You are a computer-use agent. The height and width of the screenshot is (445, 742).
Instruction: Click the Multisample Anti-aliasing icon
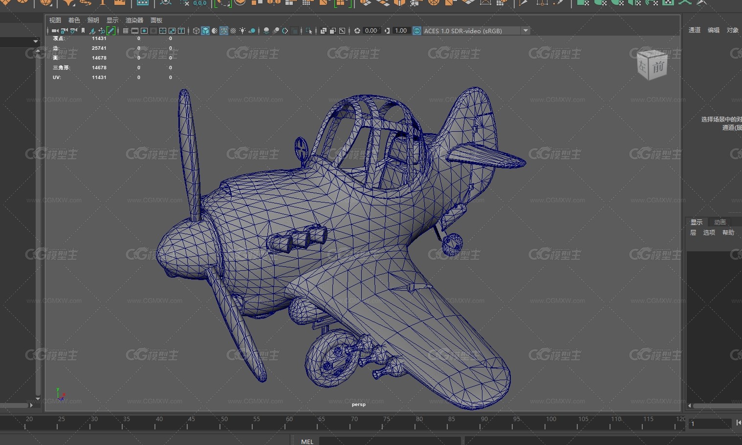[x=285, y=31]
